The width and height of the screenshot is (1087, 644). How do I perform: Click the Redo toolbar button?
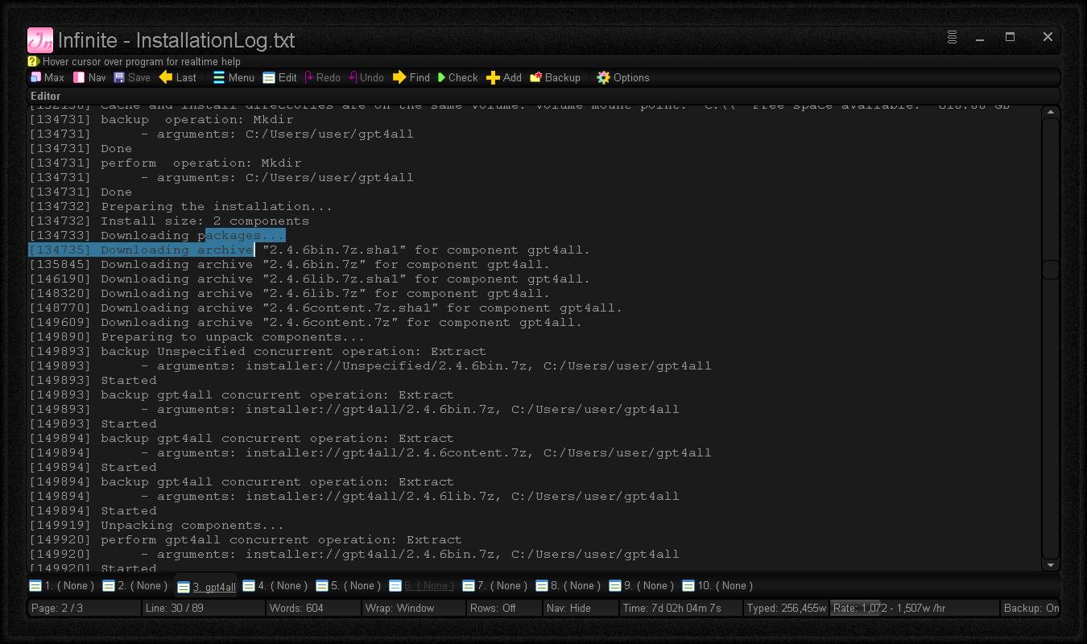tap(323, 77)
